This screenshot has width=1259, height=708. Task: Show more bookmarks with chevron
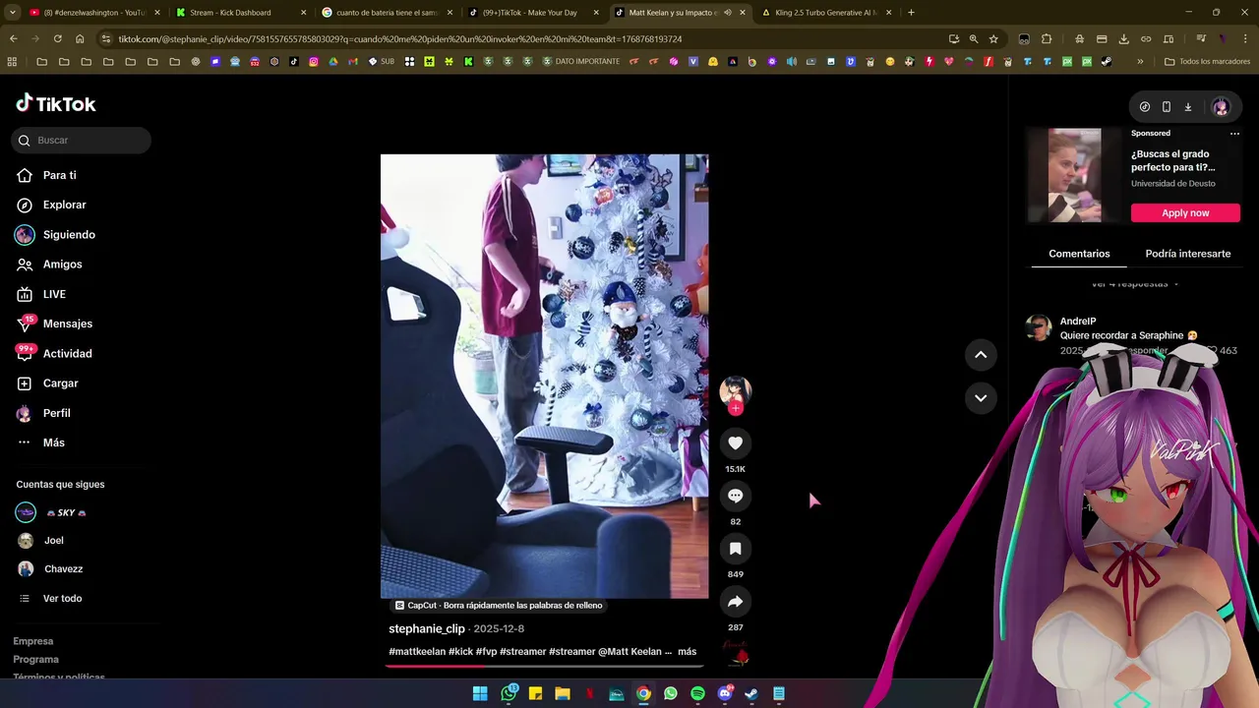pyautogui.click(x=1140, y=61)
